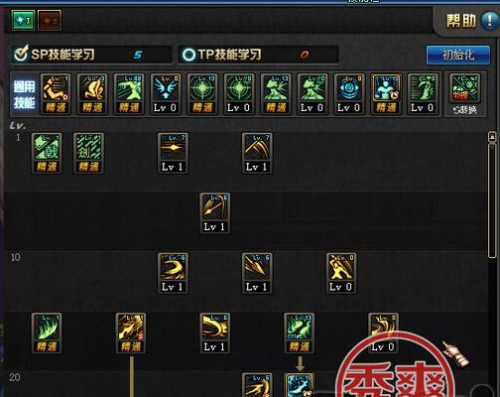
Task: Switch to skill page II tab
Action: coord(50,21)
